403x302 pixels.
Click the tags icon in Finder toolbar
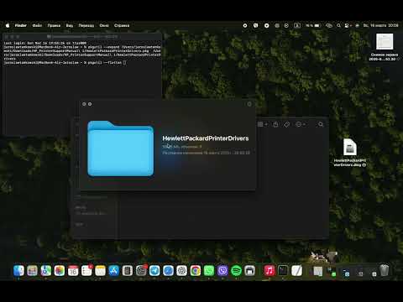pos(287,124)
